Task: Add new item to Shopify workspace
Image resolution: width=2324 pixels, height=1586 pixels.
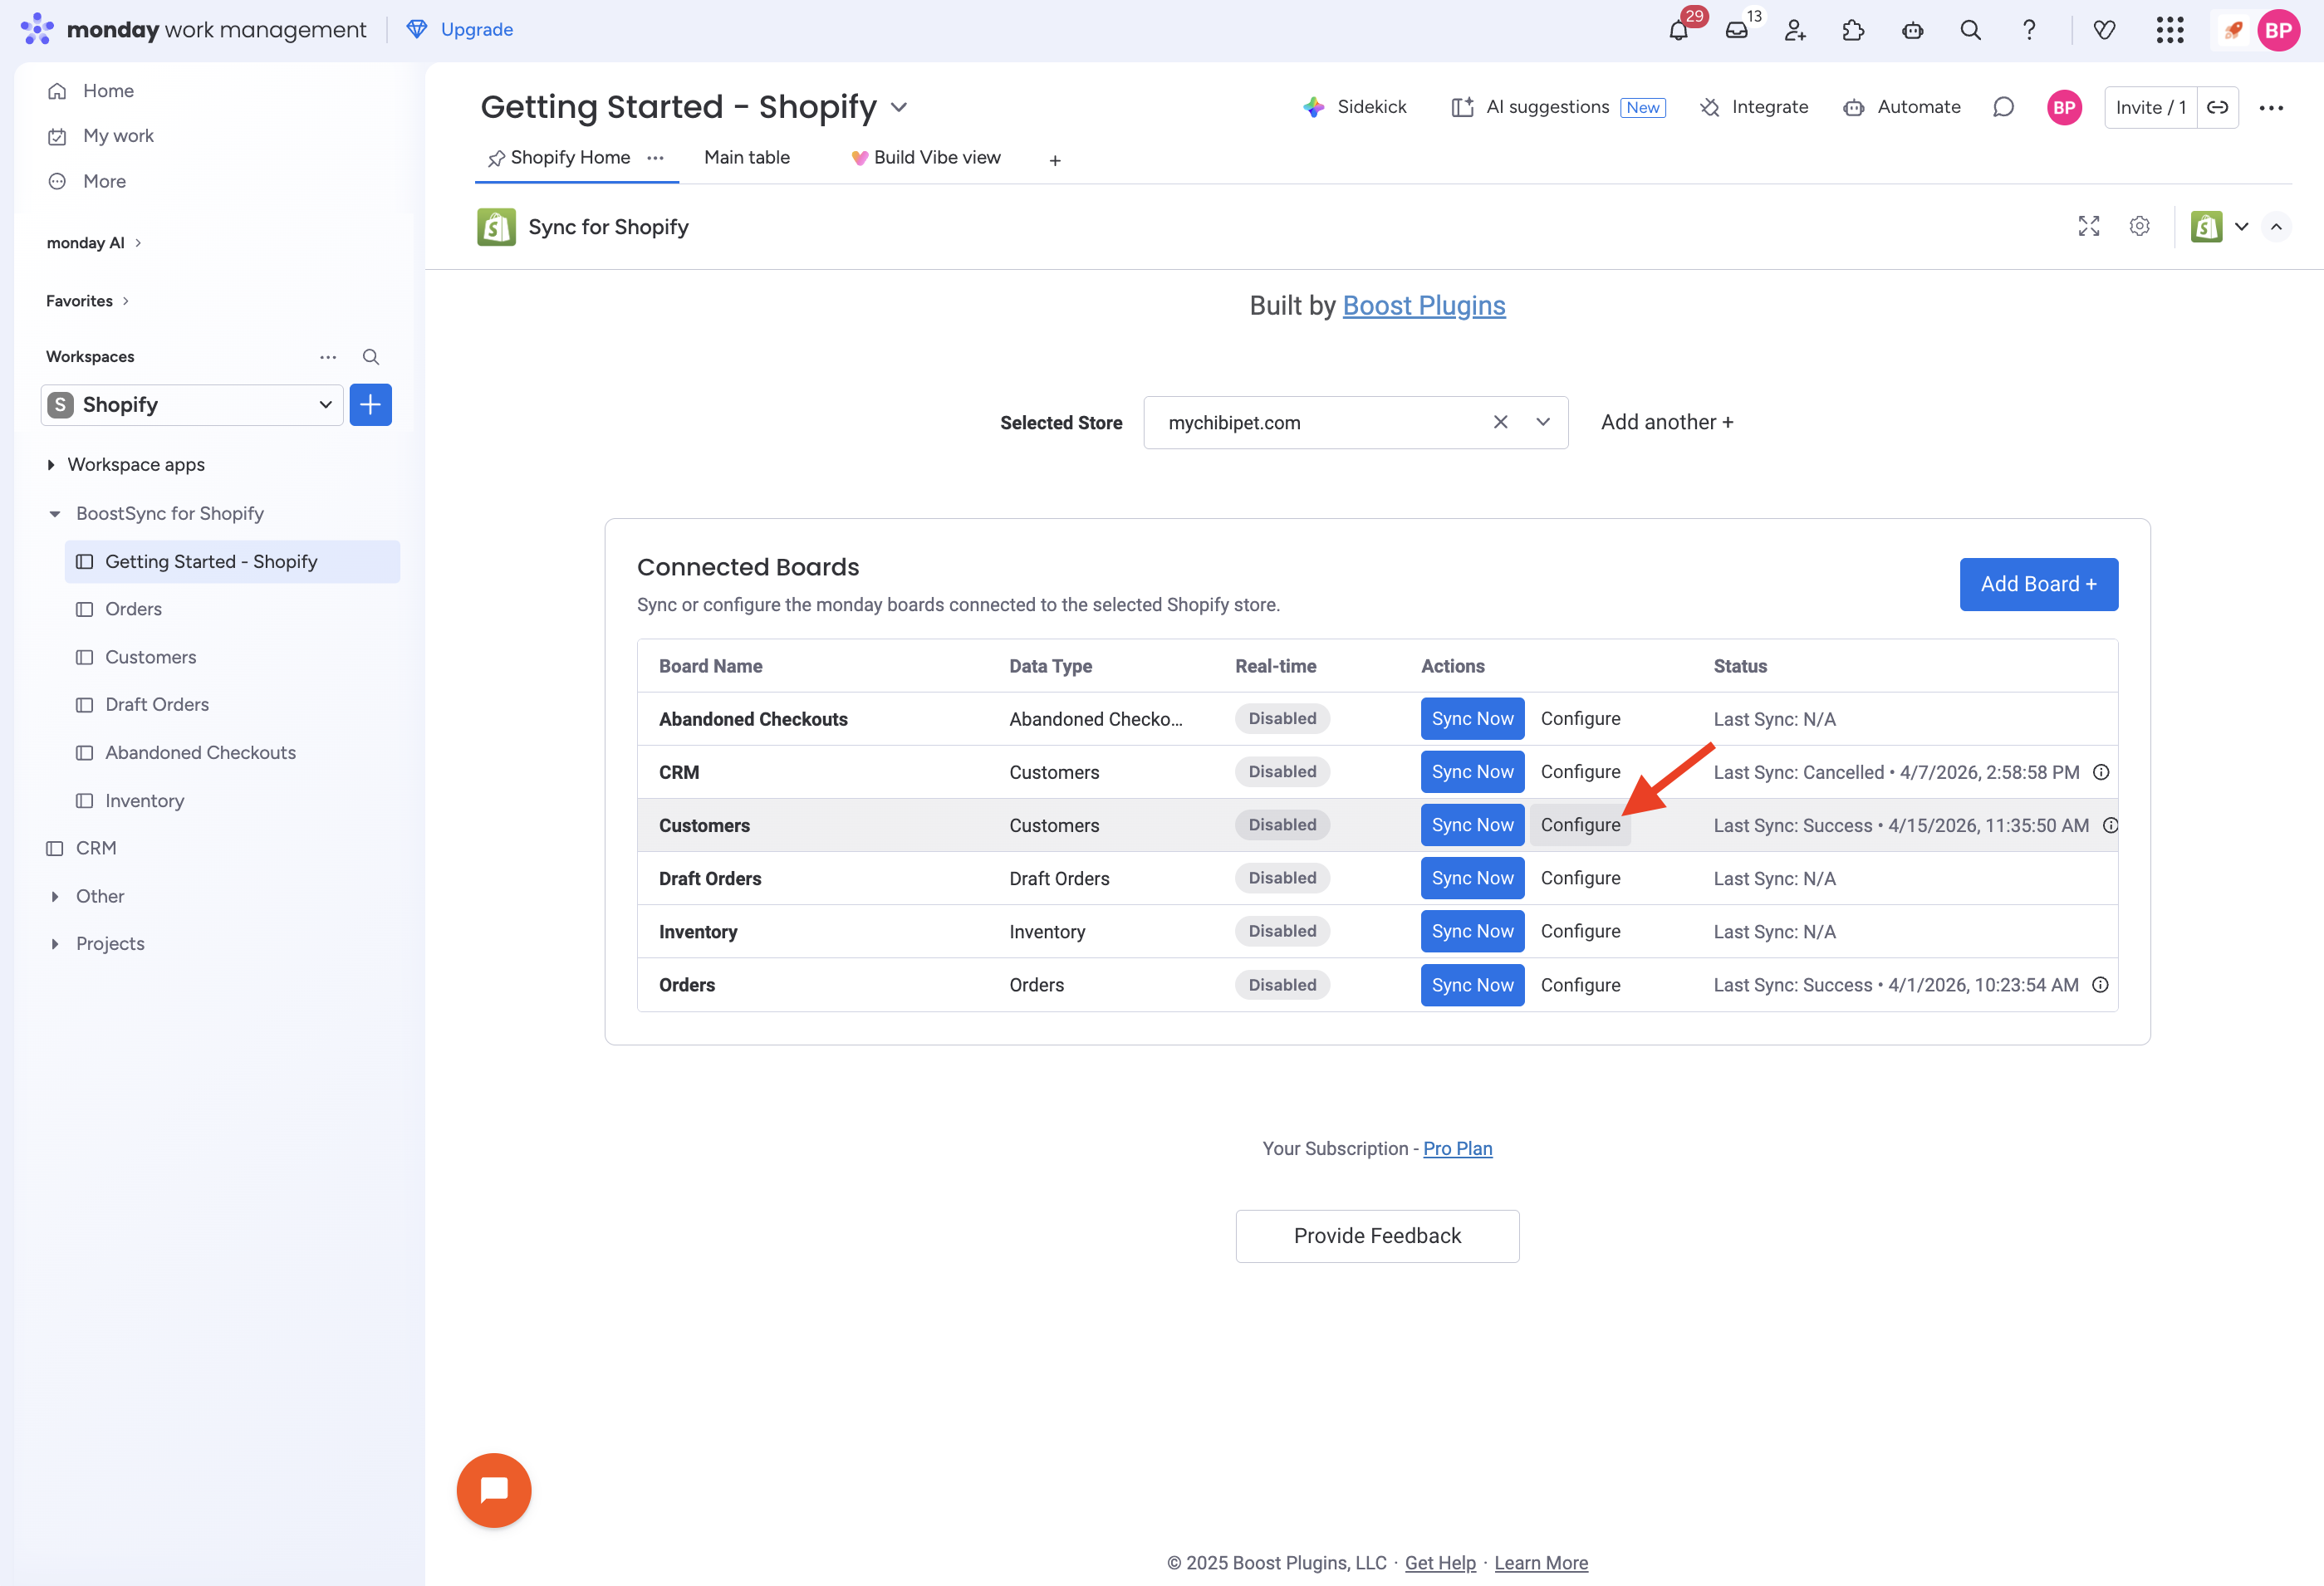Action: click(370, 405)
